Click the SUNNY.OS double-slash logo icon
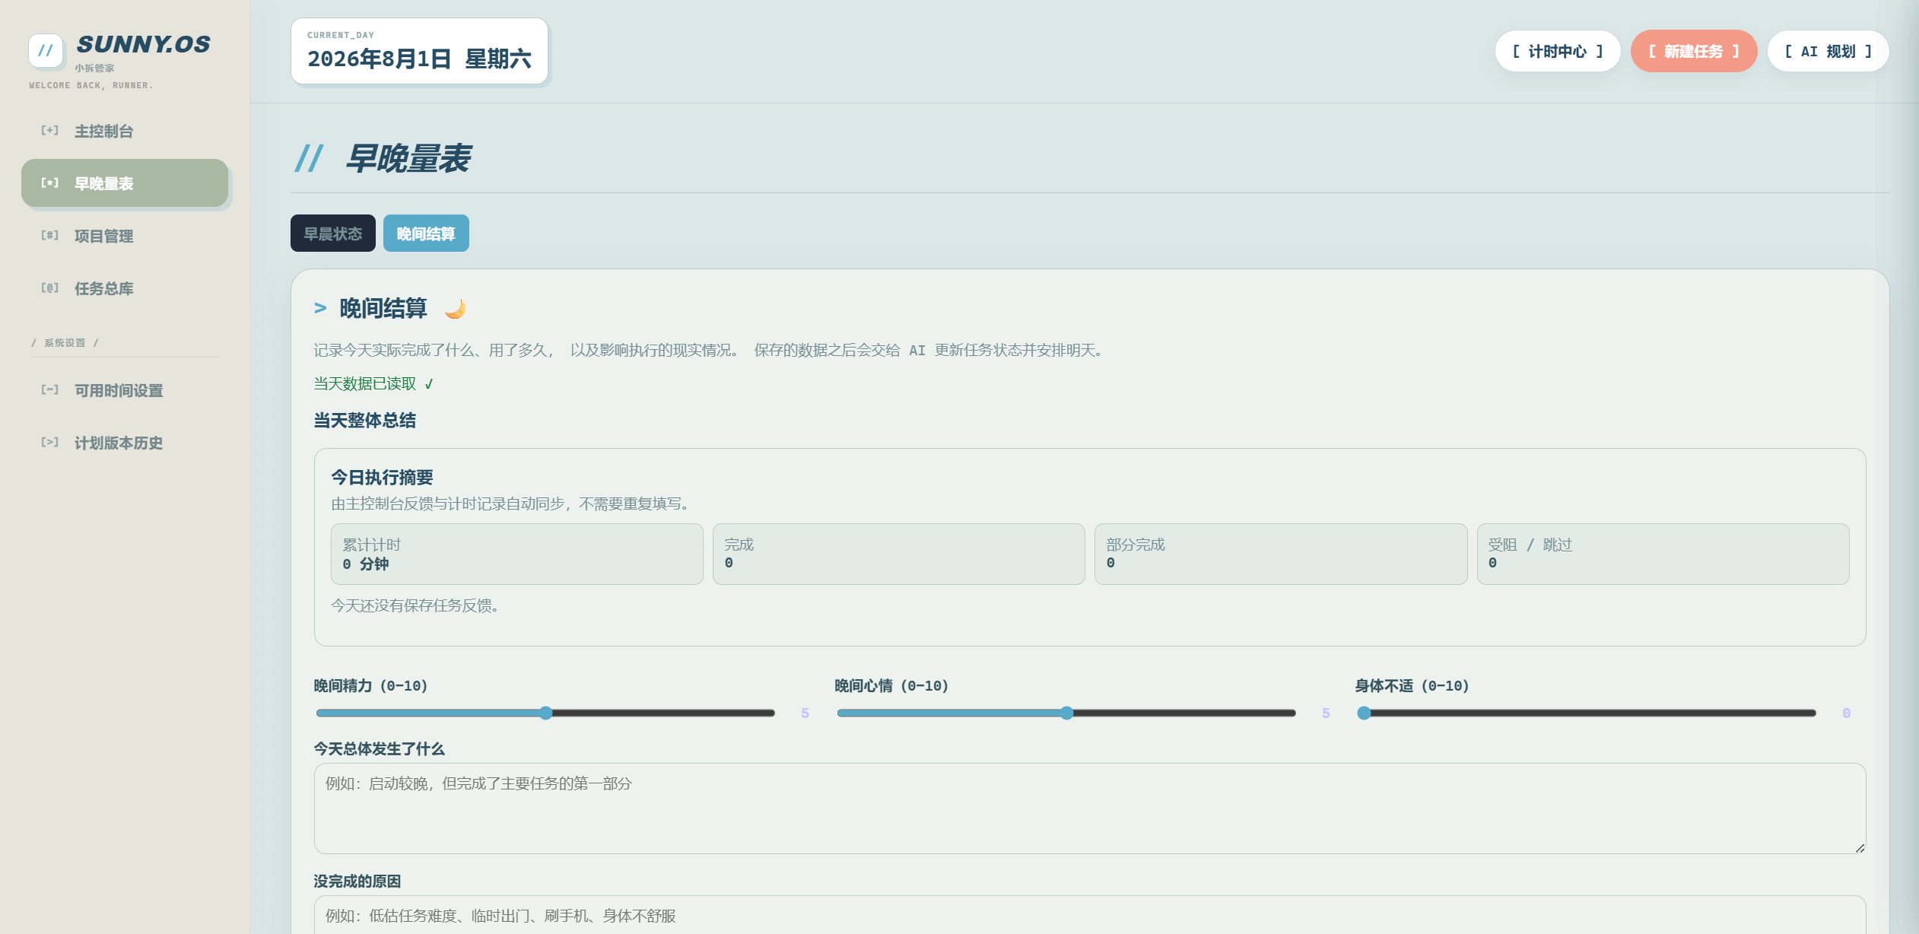This screenshot has height=934, width=1919. (x=46, y=51)
